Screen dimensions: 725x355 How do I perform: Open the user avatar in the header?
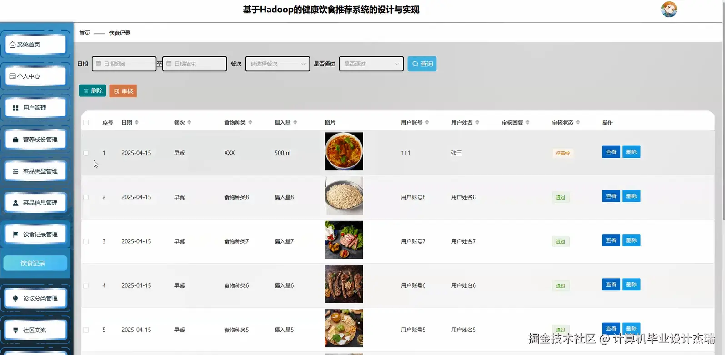pos(669,9)
